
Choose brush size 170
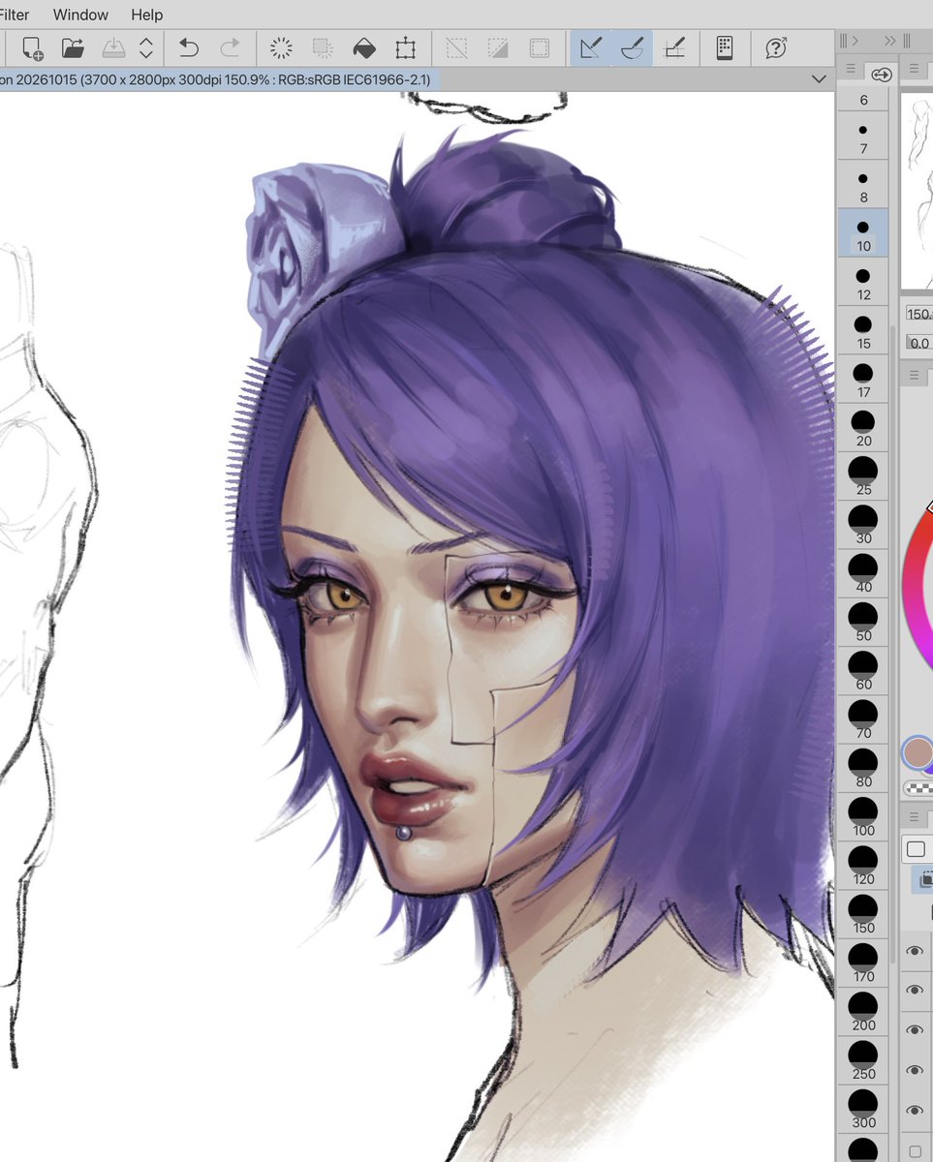(863, 963)
